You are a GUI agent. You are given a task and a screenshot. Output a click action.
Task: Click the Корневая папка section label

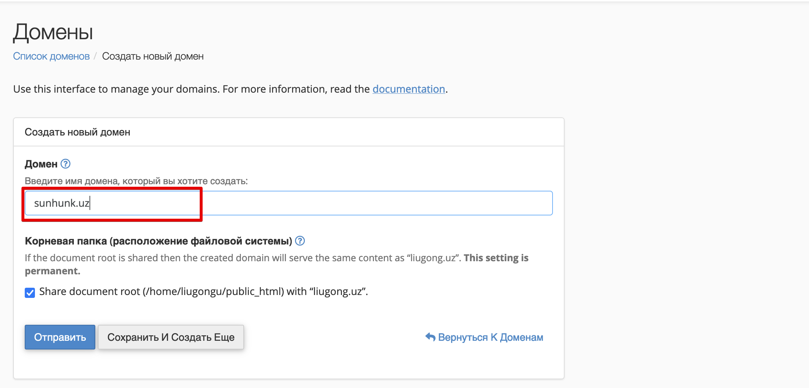[x=158, y=241]
